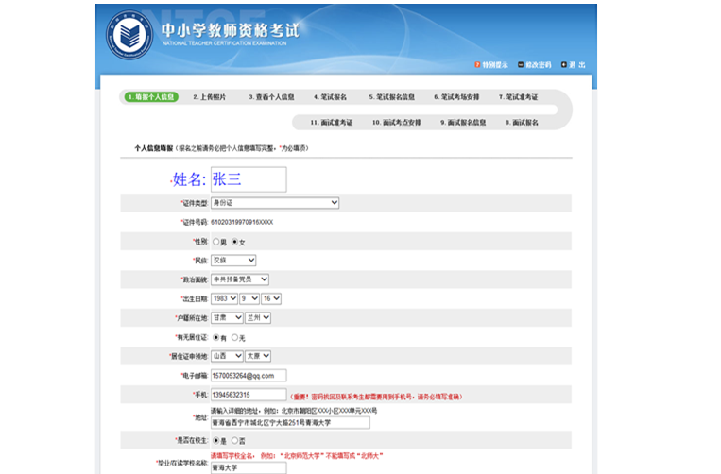Select the 男 gender radio button
Screen dimensions: 721x474
pyautogui.click(x=216, y=242)
